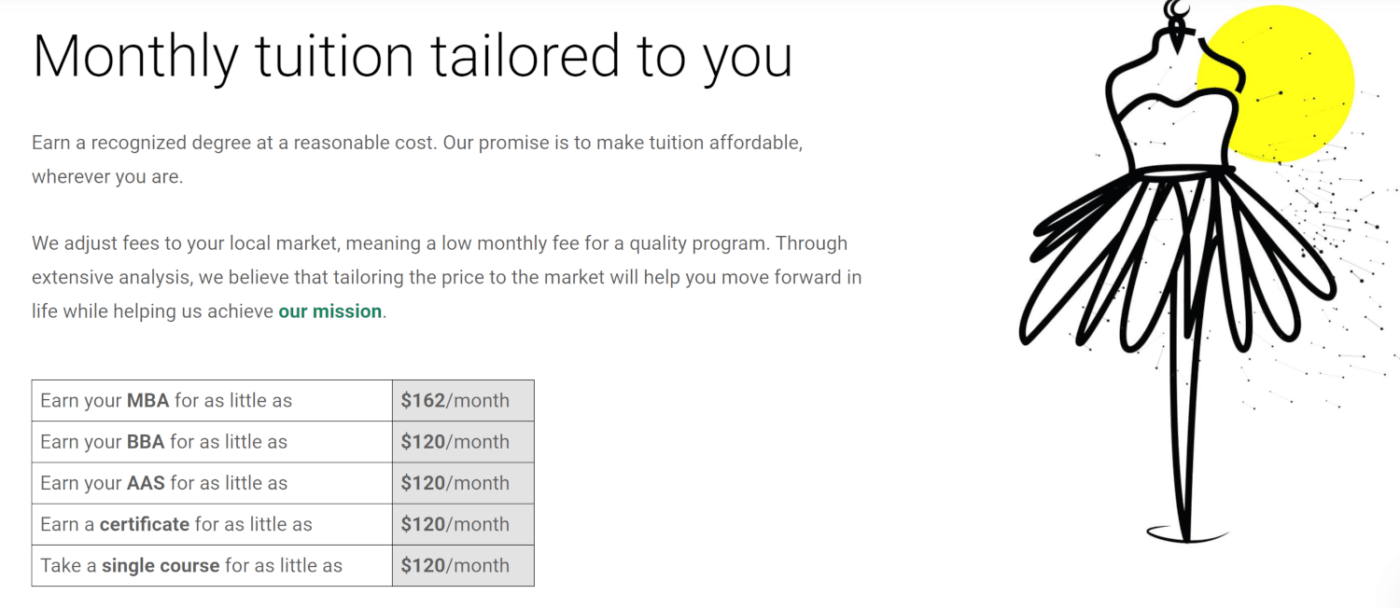Select the certificate tuition row label

[x=212, y=524]
